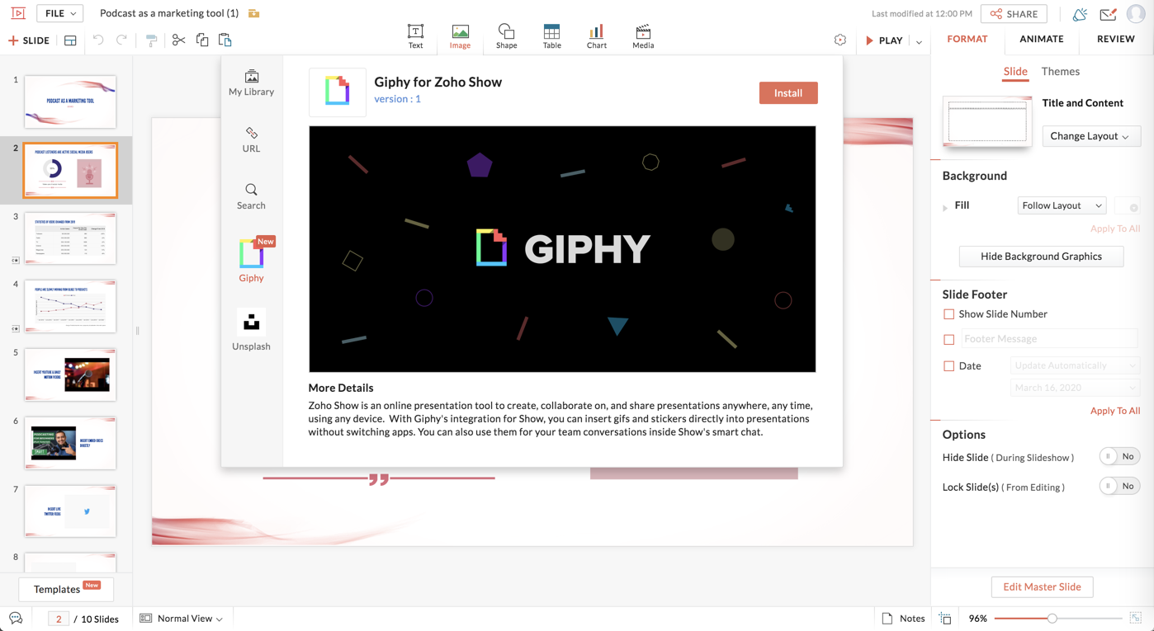Viewport: 1154px width, 631px height.
Task: Toggle the Hide Slide switch
Action: [1119, 457]
